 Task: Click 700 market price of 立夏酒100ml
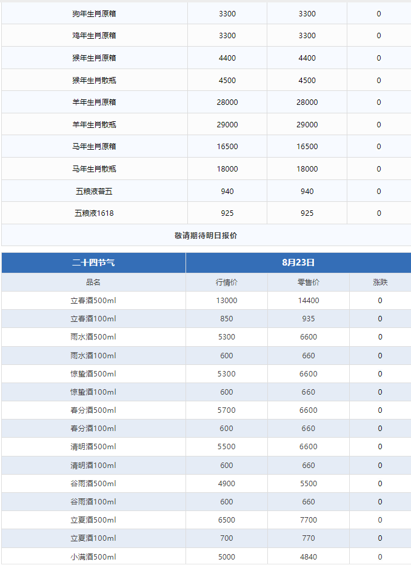click(x=227, y=538)
